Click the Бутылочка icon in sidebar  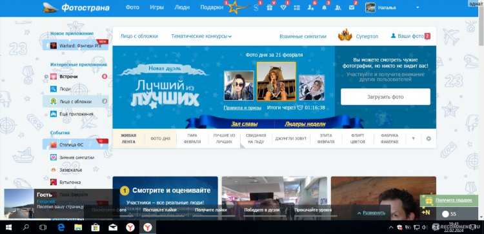click(x=54, y=182)
